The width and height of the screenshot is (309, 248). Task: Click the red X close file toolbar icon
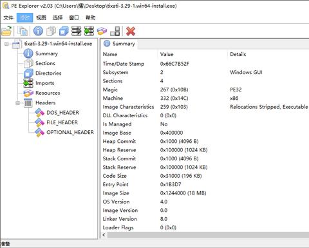tap(131, 31)
